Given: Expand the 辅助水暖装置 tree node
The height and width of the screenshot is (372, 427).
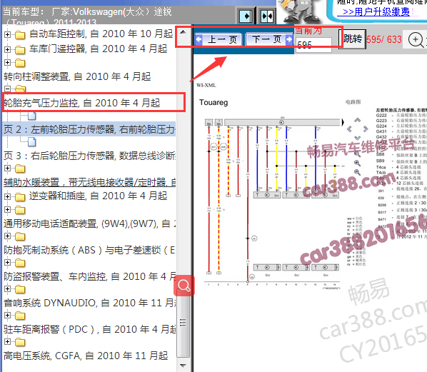Looking at the screenshot, I should coord(8,169).
